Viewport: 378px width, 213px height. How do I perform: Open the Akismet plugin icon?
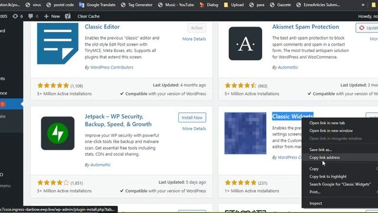click(245, 43)
